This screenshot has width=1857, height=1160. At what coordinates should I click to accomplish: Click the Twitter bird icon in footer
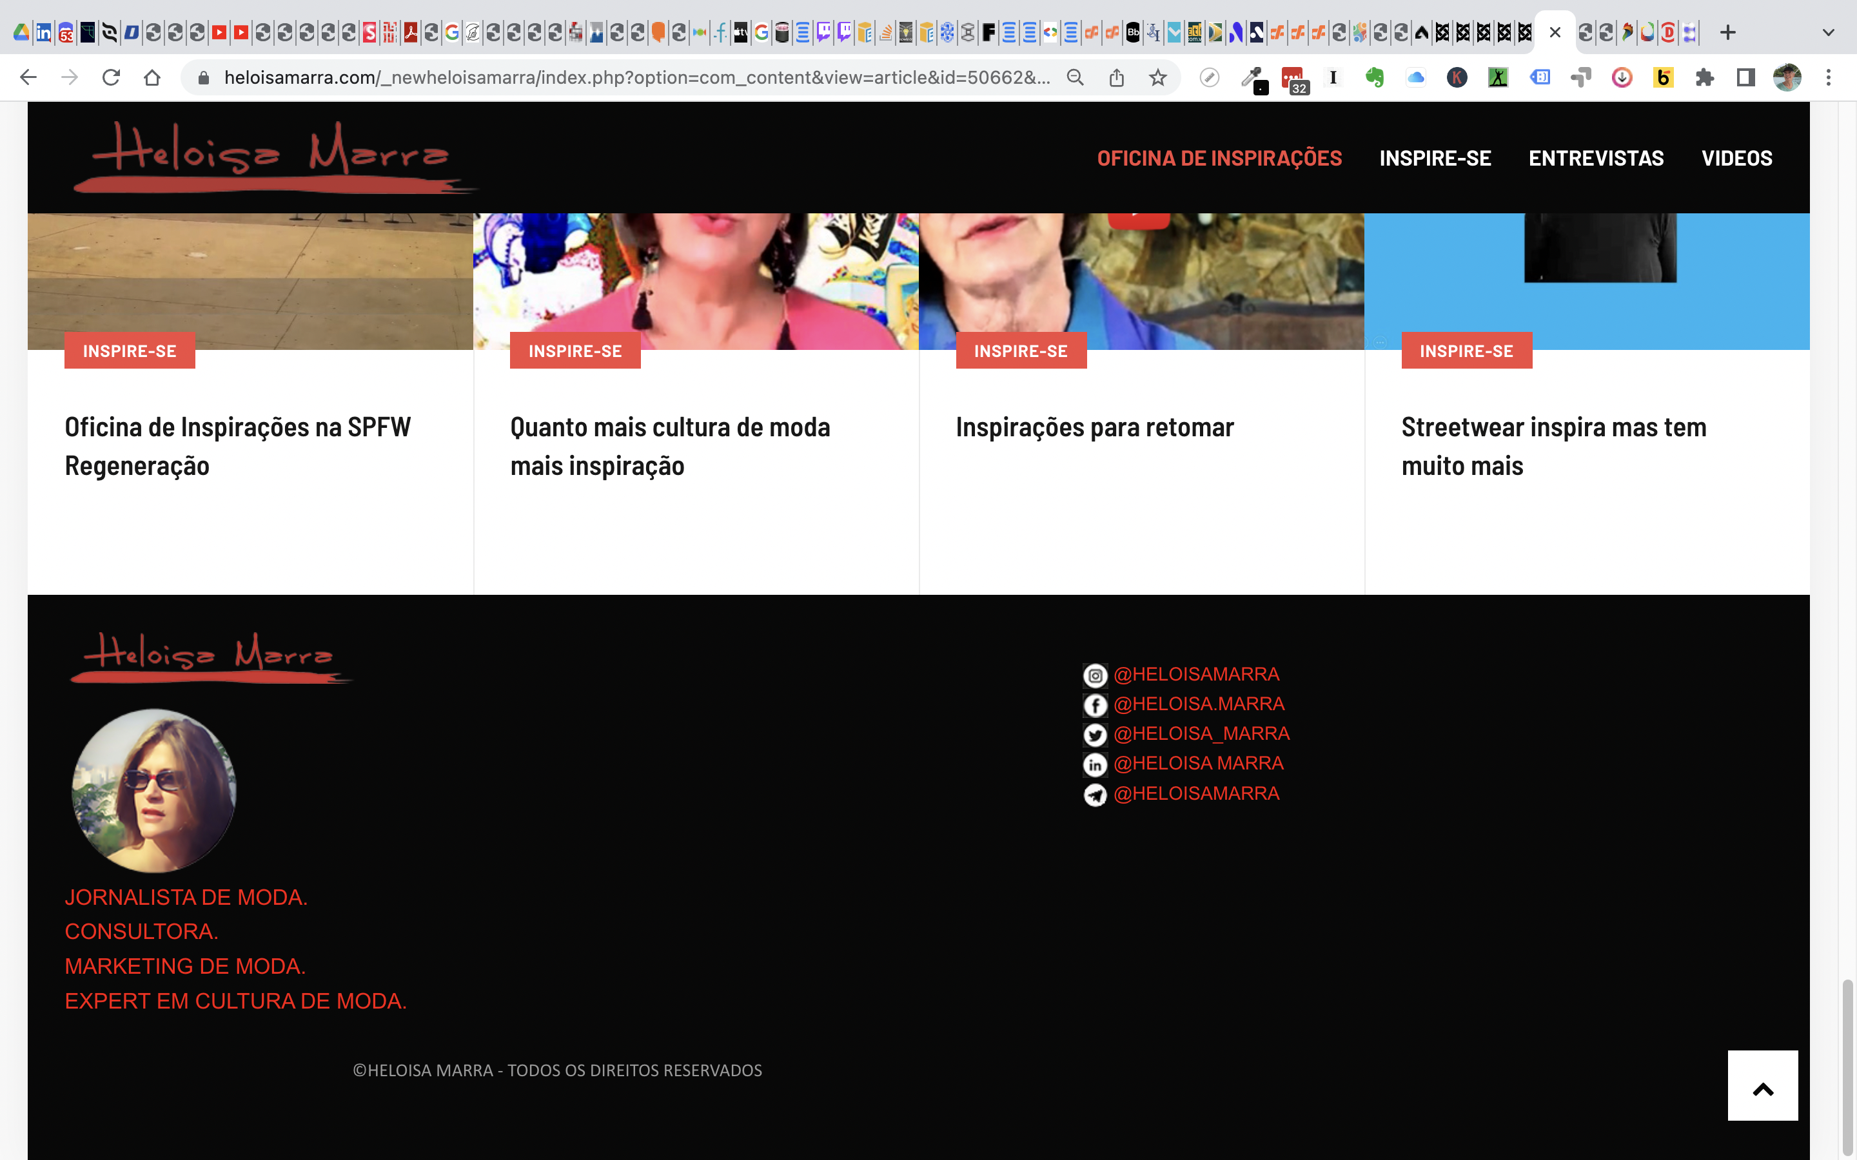[1094, 734]
